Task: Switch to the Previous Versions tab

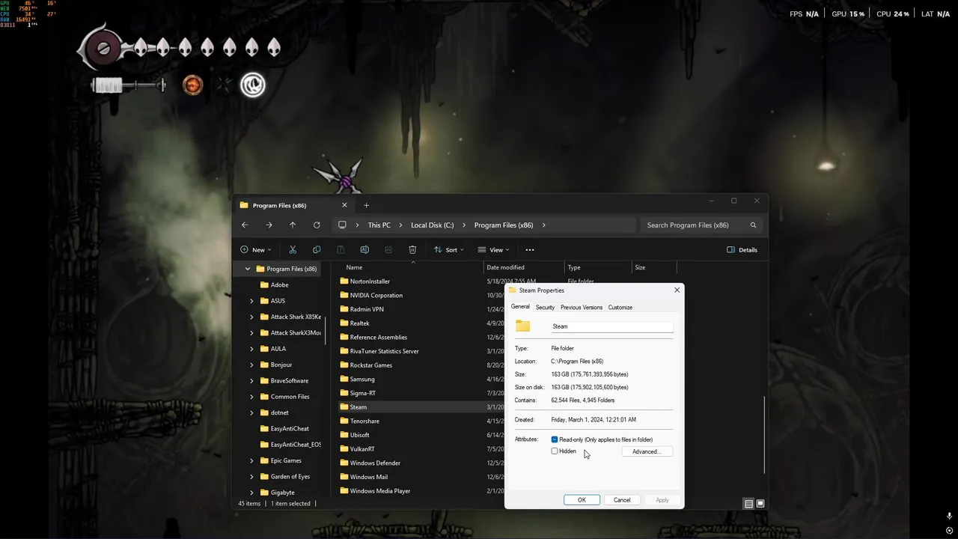Action: [582, 308]
